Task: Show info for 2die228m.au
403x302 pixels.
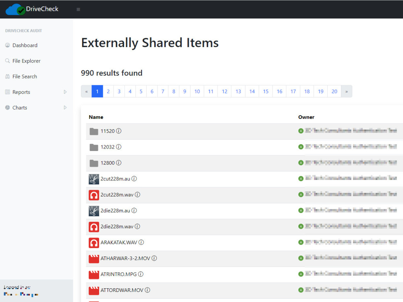Action: coord(134,211)
